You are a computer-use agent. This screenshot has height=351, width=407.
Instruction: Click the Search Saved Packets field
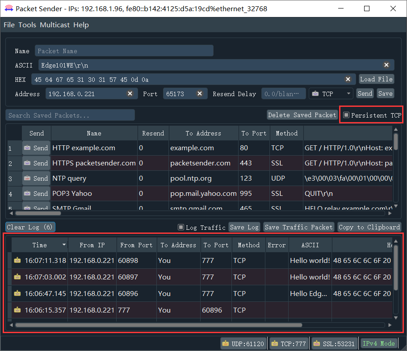(70, 115)
